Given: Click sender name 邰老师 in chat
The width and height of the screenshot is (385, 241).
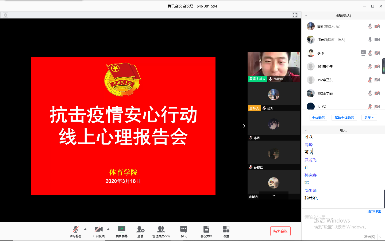Looking at the screenshot, I should (310, 190).
